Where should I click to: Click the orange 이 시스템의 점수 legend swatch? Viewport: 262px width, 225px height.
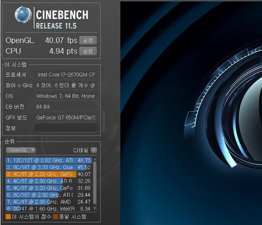click(8, 217)
